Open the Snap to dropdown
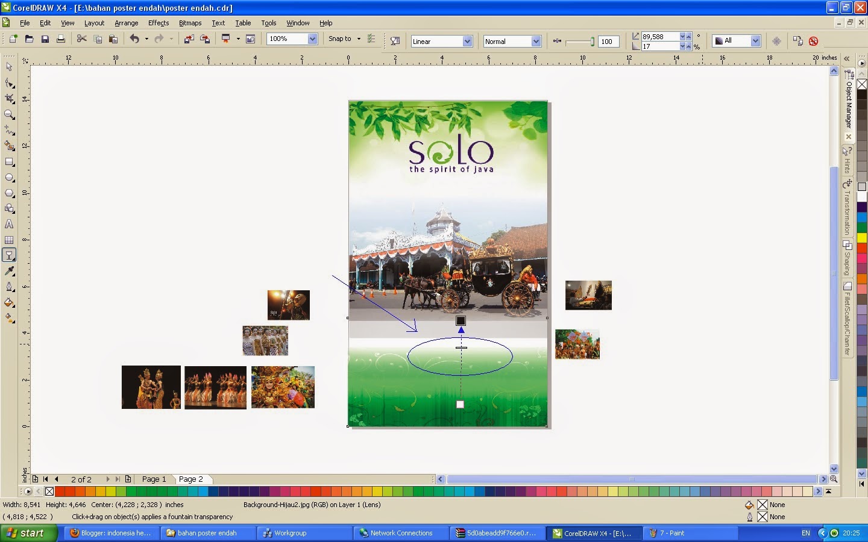Image resolution: width=868 pixels, height=542 pixels. 344,39
